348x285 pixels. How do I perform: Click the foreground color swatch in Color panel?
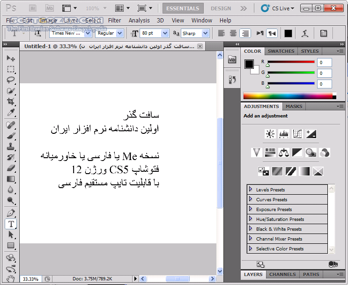pyautogui.click(x=249, y=64)
